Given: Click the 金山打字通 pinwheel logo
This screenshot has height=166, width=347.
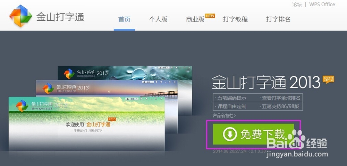Looking at the screenshot, I should coord(20,16).
